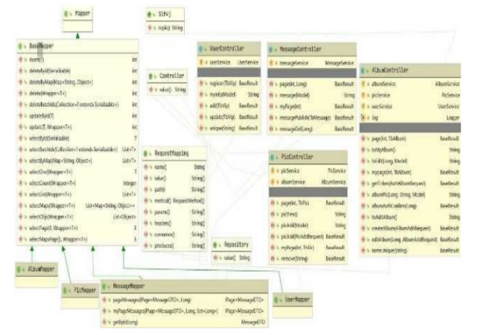Select the selectOne(Wrapper<T>) method row
This screenshot has width=478, height=335.
[x=77, y=172]
